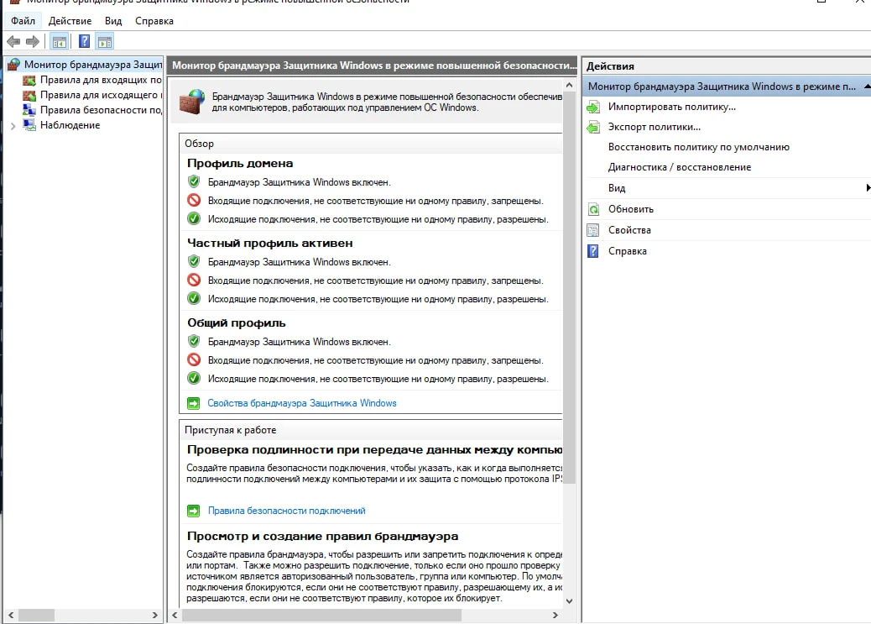Viewport: 871px width, 624px height.
Task: Click red blocked icon under Профиль домена
Action: pos(194,200)
